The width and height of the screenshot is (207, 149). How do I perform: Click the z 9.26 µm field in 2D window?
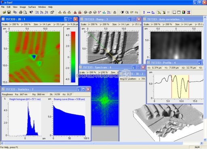pos(73,24)
